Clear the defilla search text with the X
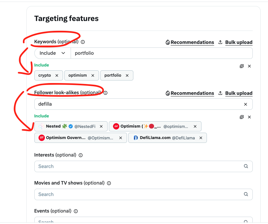 click(245, 104)
